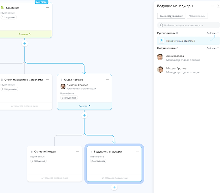Switch to the Всего сотрудников tab
The image size is (220, 193).
click(x=171, y=16)
